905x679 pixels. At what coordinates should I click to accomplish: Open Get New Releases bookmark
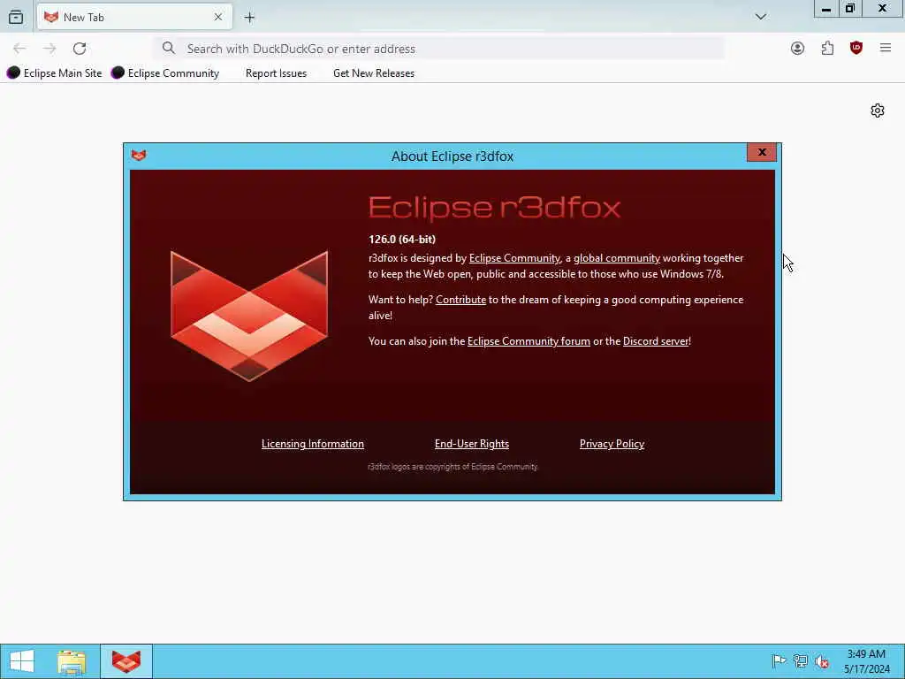coord(374,73)
